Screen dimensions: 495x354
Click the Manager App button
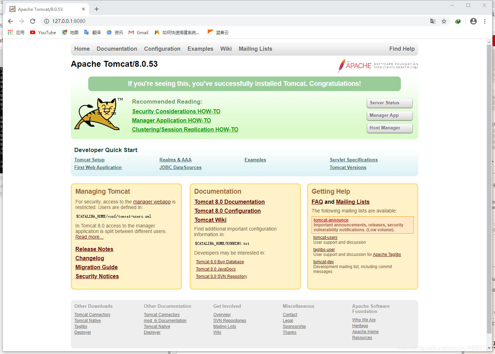pos(389,115)
